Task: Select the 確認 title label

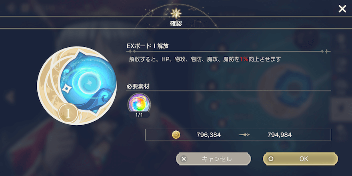Action: [x=176, y=24]
